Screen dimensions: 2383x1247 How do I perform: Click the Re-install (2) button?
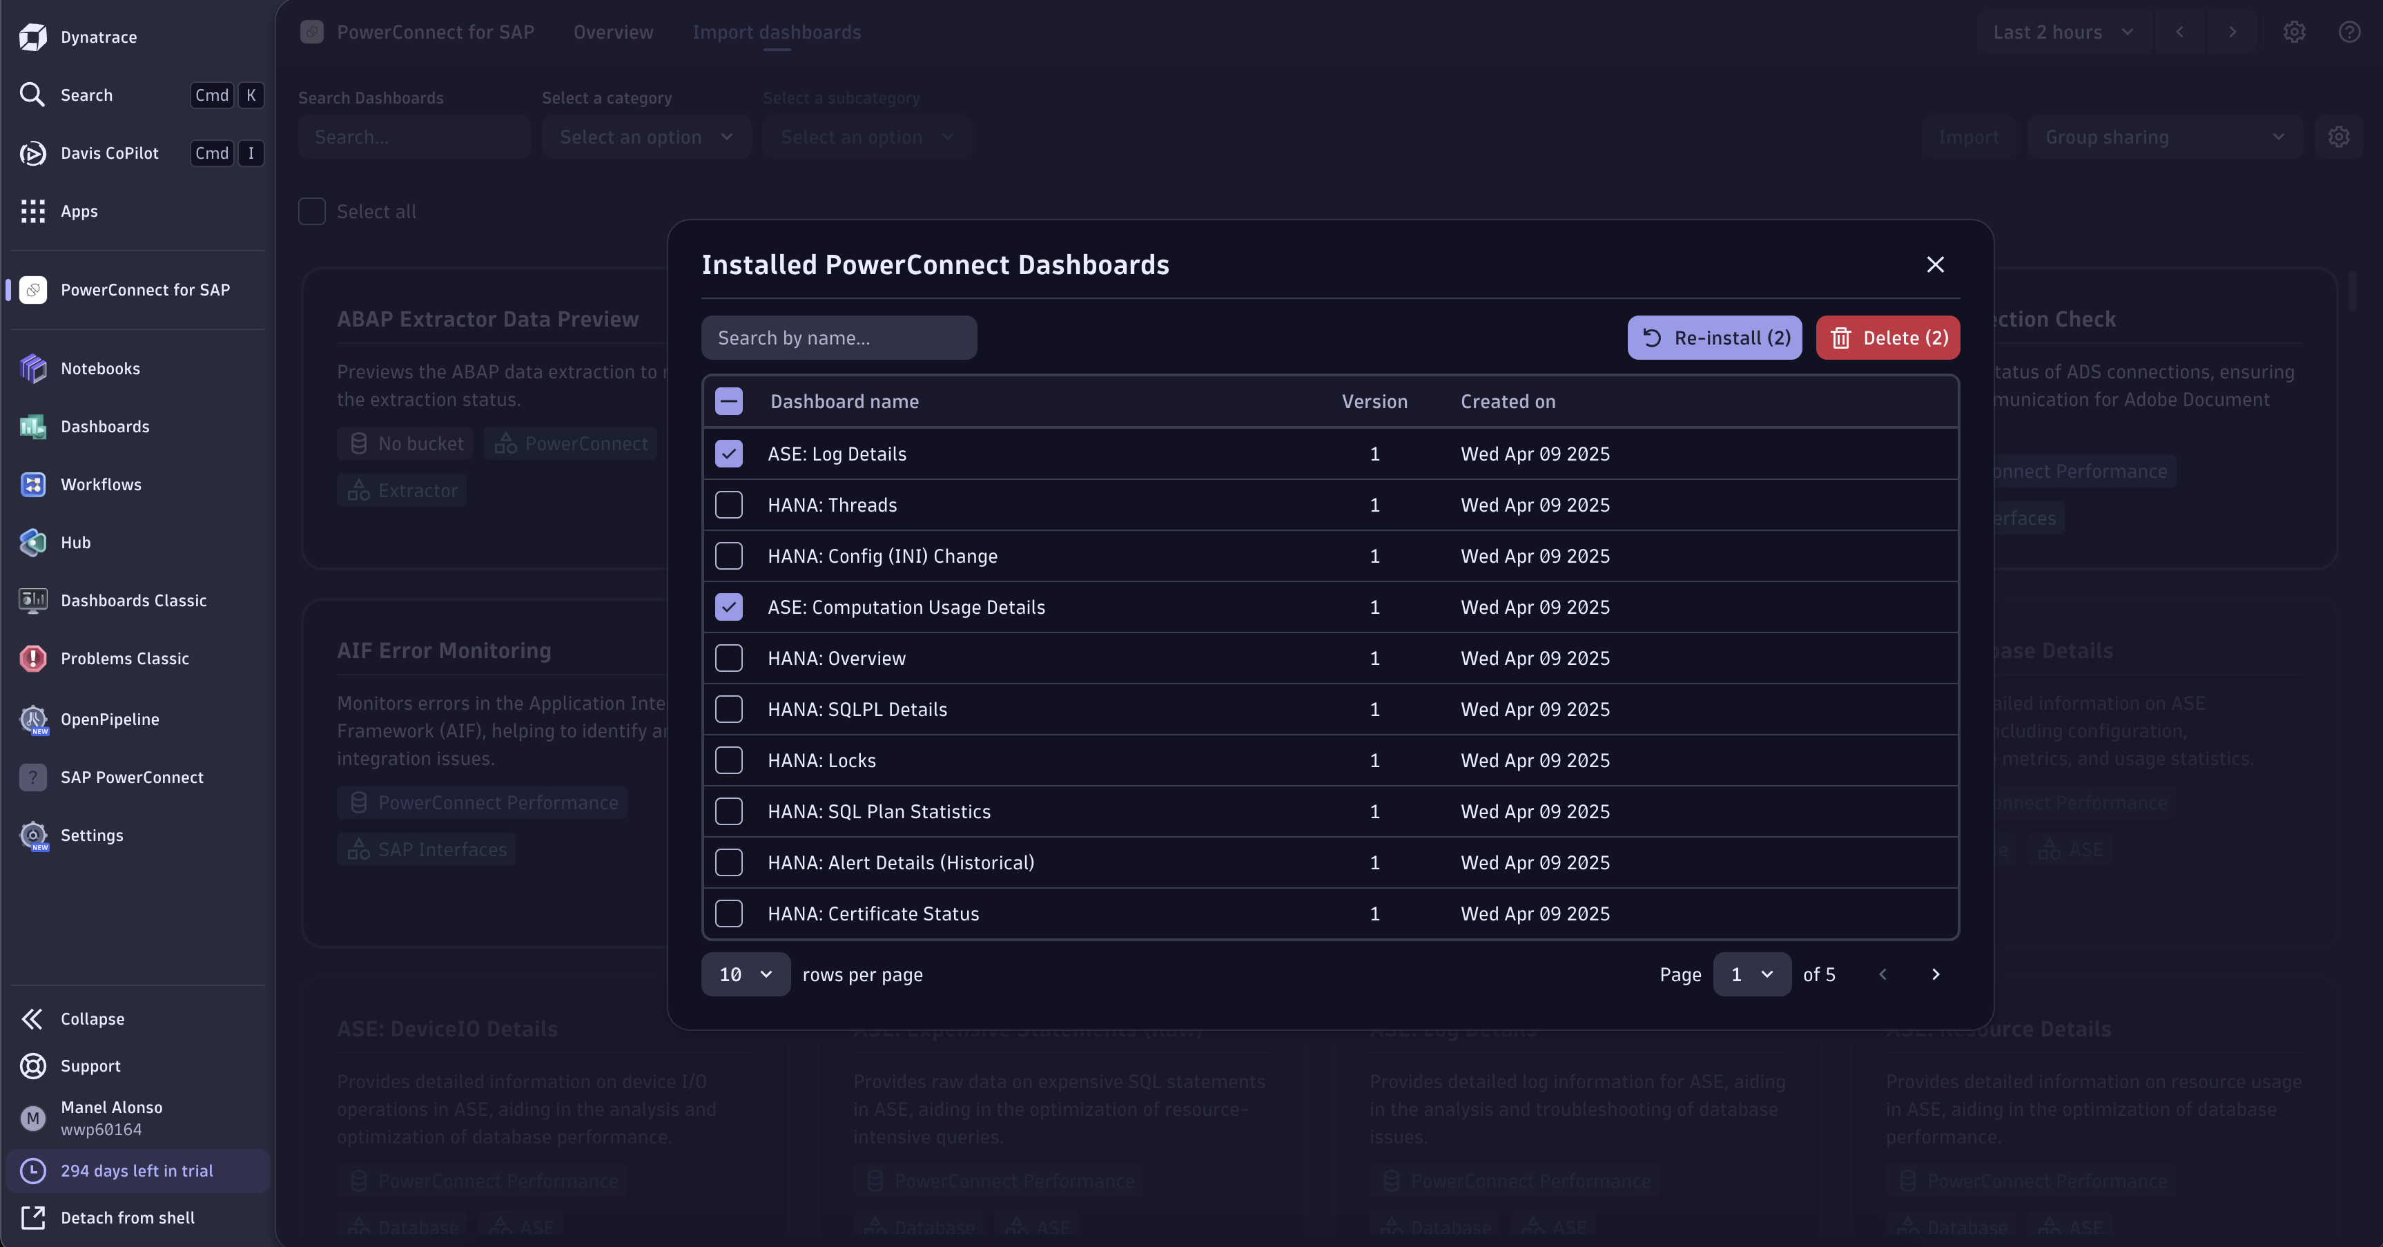[1714, 338]
